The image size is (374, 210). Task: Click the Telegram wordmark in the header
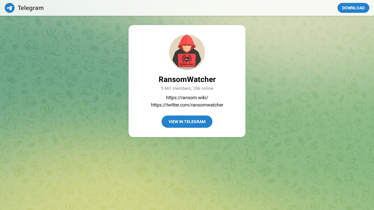click(31, 8)
